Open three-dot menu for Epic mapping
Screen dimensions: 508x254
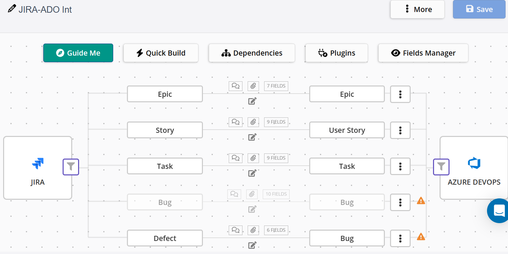400,94
